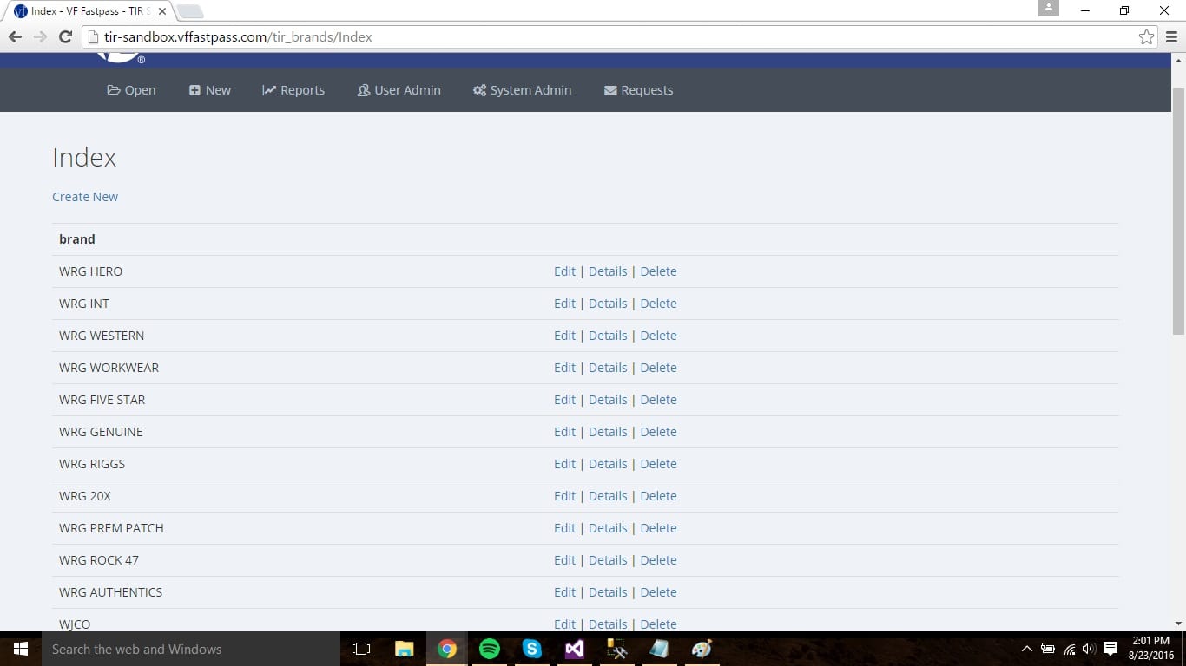Image resolution: width=1186 pixels, height=666 pixels.
Task: Open Skype from the taskbar
Action: coord(532,649)
